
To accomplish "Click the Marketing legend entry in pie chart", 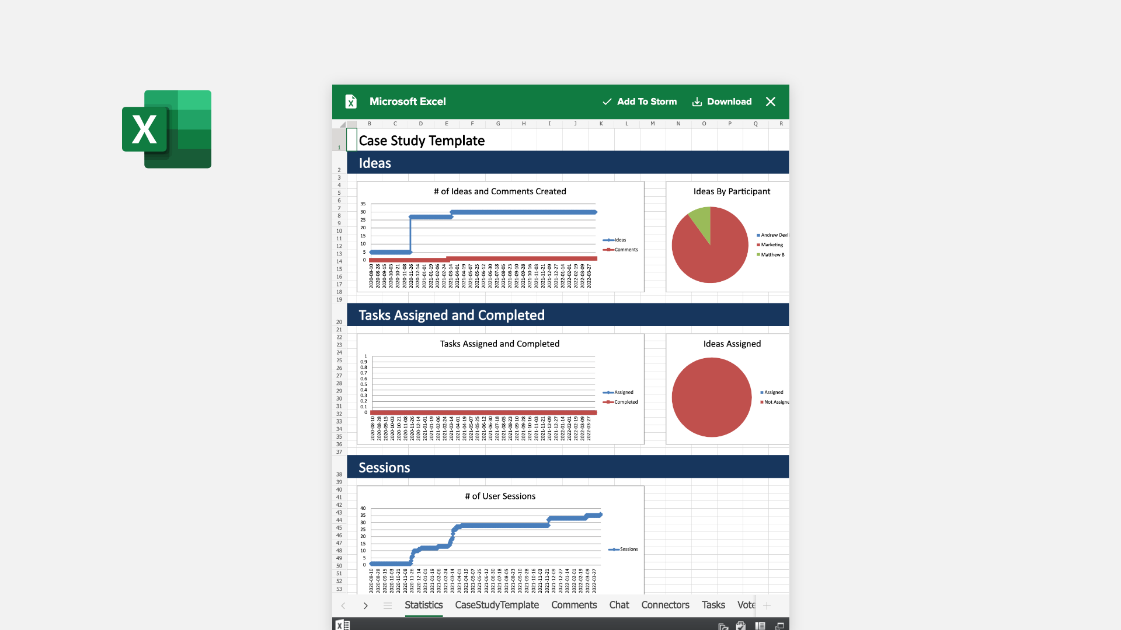I will tap(770, 245).
